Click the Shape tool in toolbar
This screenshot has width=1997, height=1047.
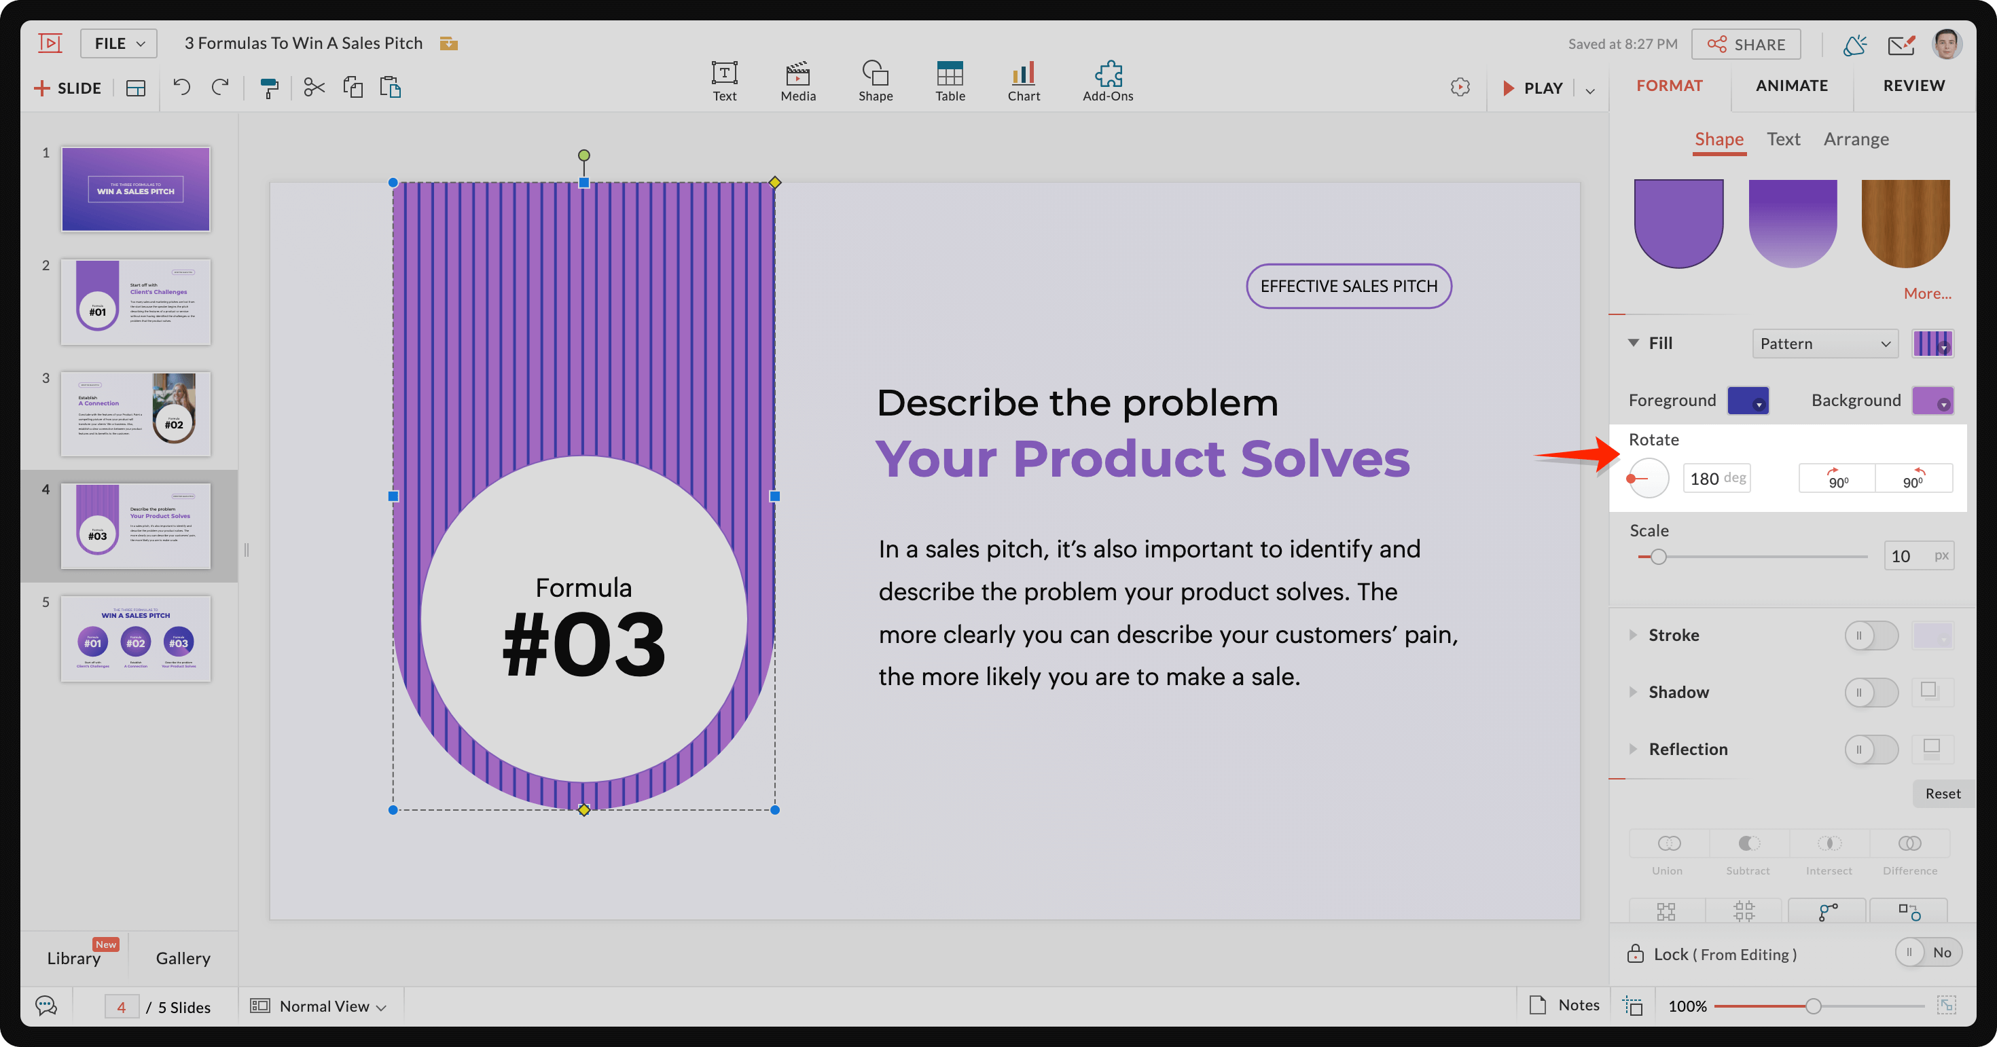[x=871, y=75]
